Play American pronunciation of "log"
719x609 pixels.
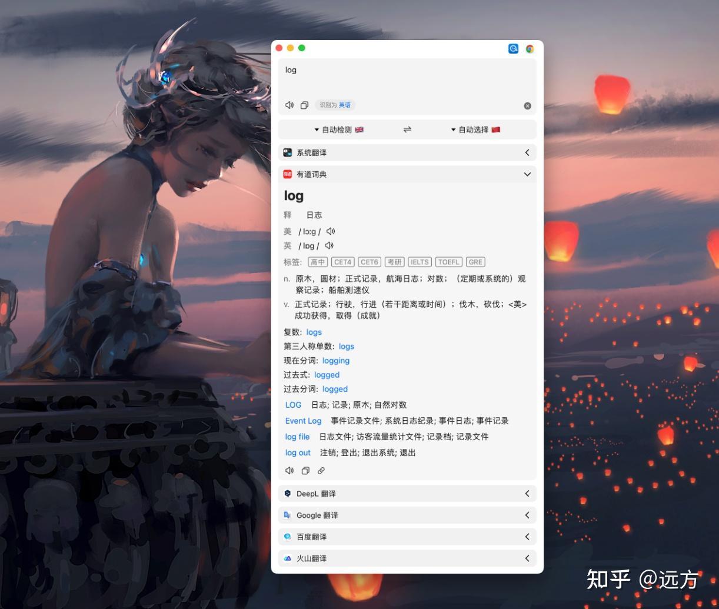[330, 231]
